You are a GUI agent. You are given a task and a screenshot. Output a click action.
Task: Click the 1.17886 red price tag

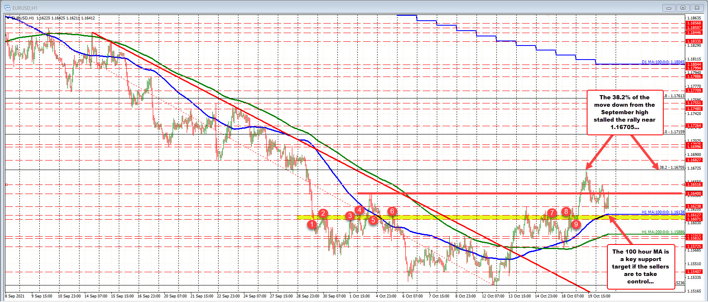pos(694,77)
